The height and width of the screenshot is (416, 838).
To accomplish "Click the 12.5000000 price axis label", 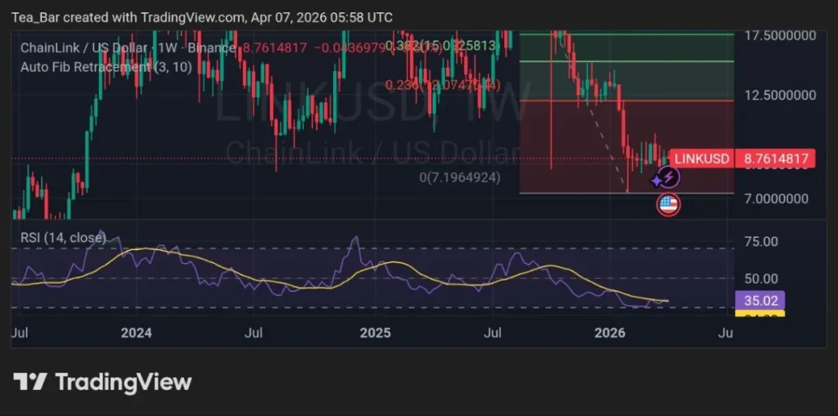I will [780, 96].
